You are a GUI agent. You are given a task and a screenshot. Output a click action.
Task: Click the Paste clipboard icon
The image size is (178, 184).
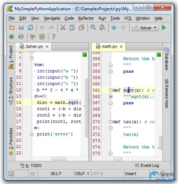[81, 27]
